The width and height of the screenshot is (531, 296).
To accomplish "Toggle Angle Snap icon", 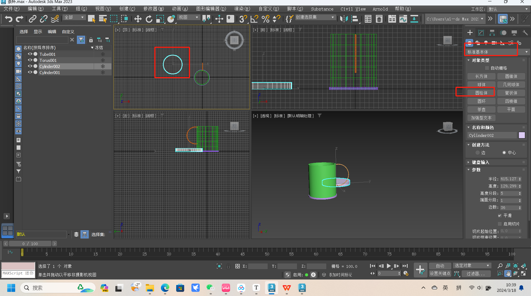I will pos(254,19).
